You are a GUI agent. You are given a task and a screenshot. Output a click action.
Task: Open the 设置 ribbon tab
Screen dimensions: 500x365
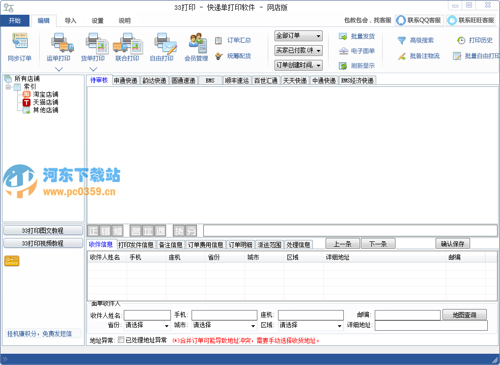[97, 21]
